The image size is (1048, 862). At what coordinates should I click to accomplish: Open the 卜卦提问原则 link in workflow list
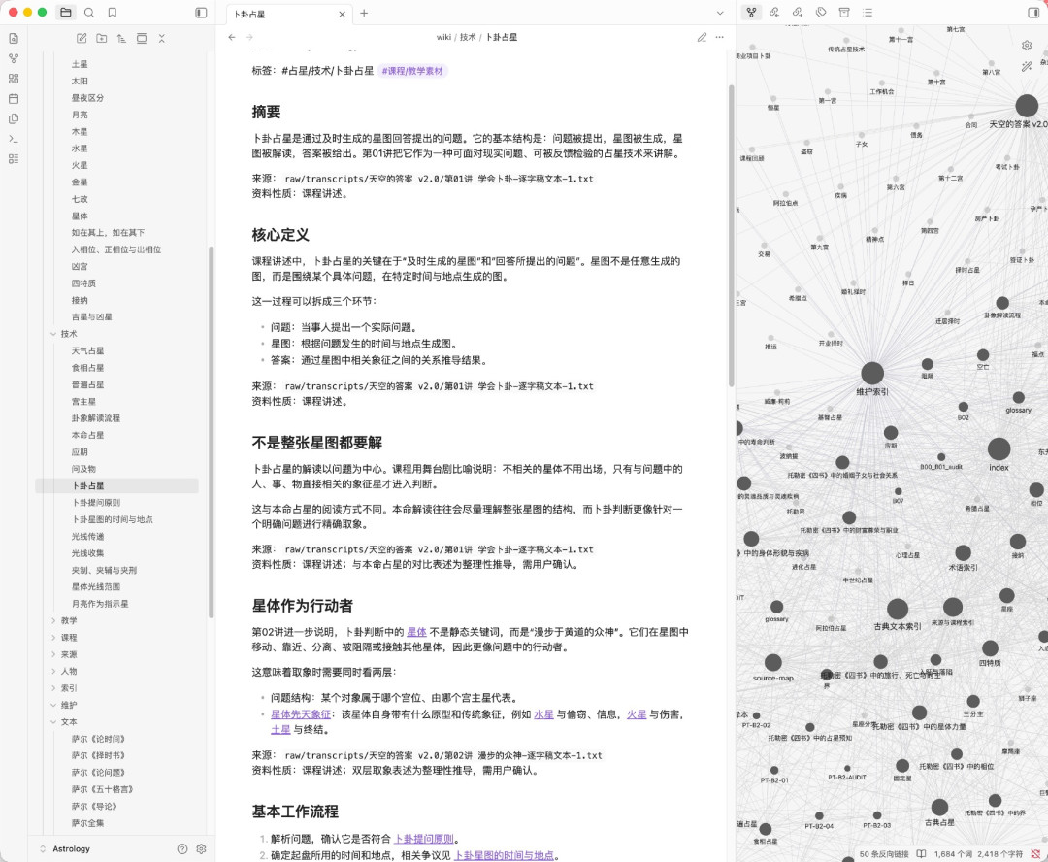[x=424, y=839]
